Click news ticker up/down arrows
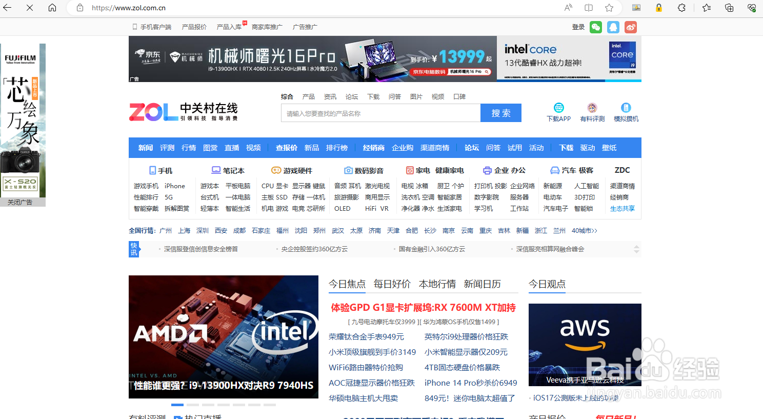Screen dimensions: 763x419 pos(636,249)
